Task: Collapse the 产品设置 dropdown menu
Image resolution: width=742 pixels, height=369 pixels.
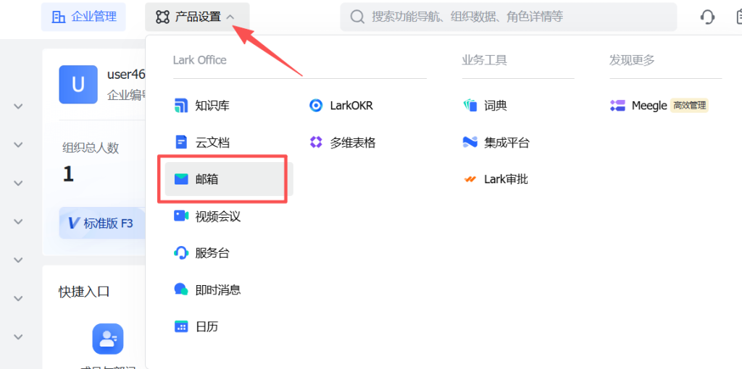Action: tap(197, 17)
